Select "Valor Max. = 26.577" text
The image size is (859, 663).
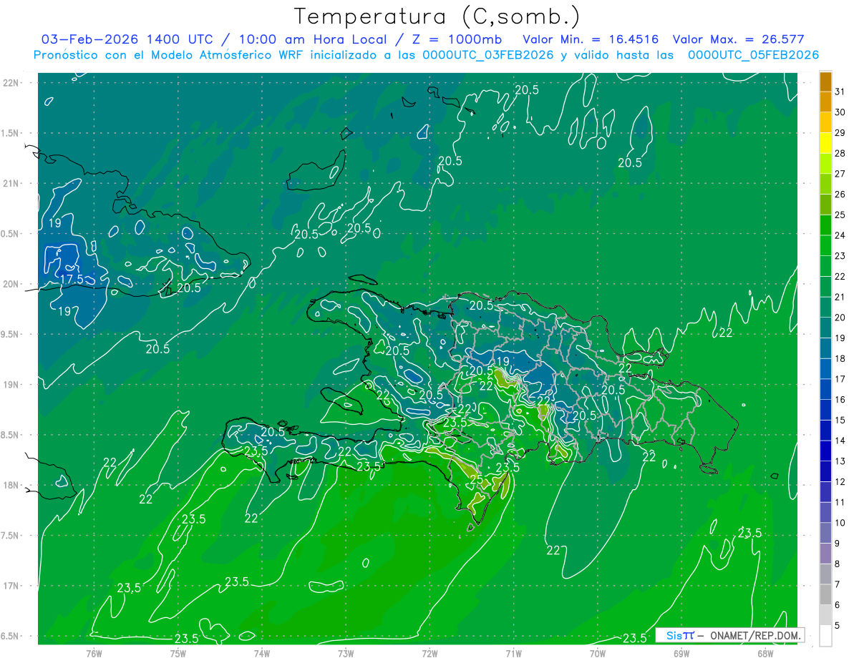(738, 39)
